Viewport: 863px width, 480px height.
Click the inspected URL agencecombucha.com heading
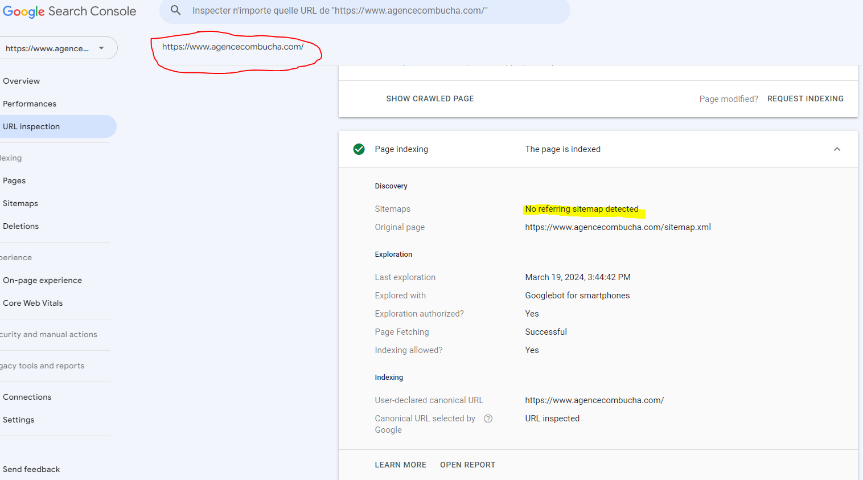233,47
